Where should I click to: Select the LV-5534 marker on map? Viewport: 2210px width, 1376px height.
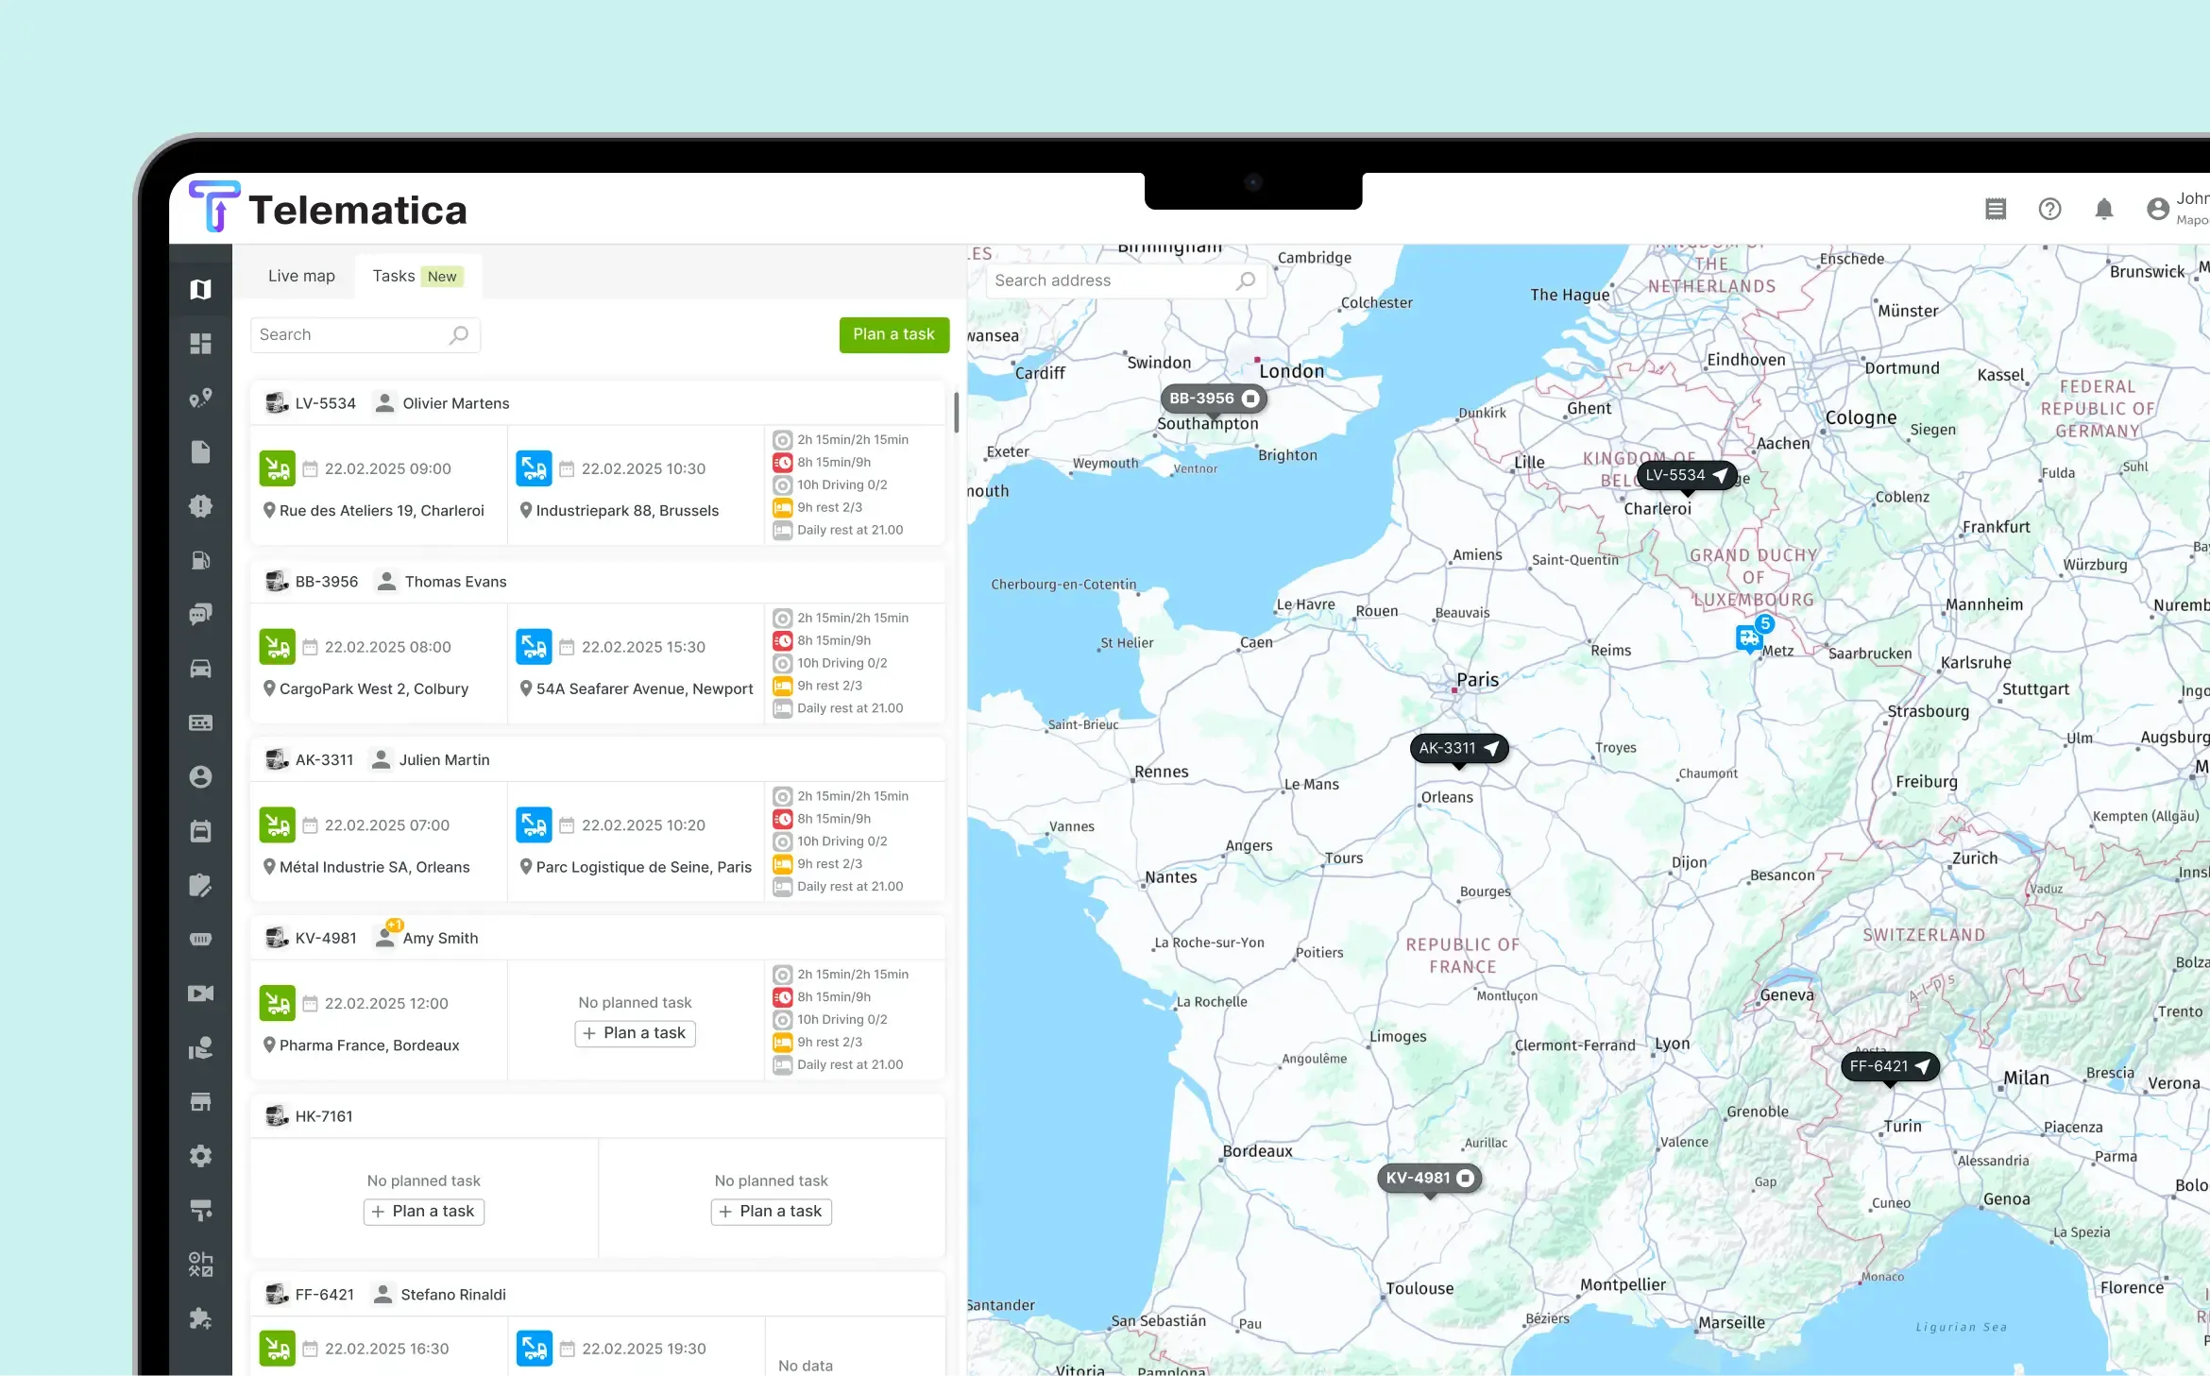coord(1686,475)
